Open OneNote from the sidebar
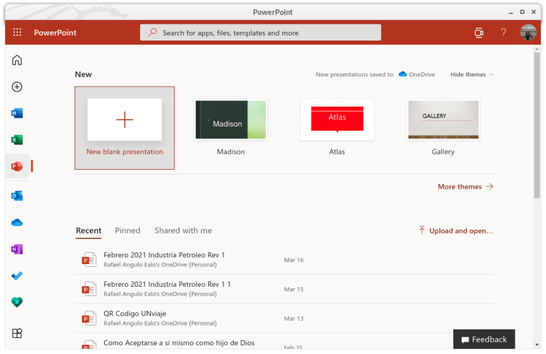This screenshot has width=546, height=354. click(17, 249)
